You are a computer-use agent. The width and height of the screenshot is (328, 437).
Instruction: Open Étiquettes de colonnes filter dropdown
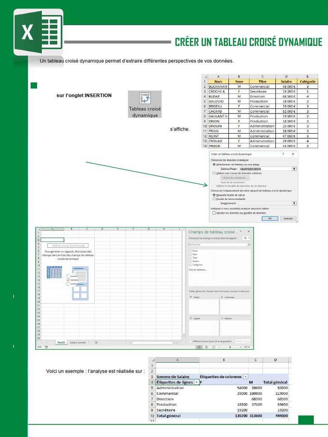[x=246, y=377]
